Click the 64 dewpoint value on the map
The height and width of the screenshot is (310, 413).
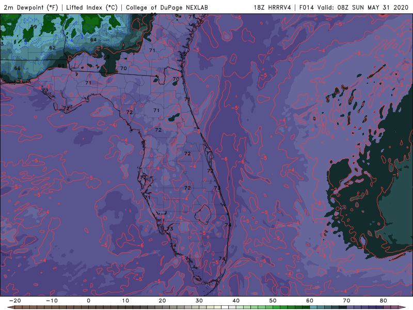(x=93, y=40)
